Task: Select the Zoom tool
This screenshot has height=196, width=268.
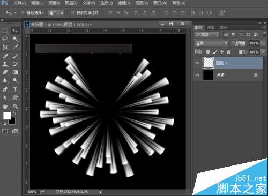Action: 15,107
